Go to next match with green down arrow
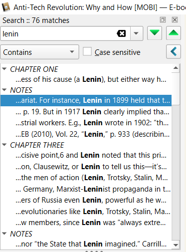186x252 pixels. [155, 33]
